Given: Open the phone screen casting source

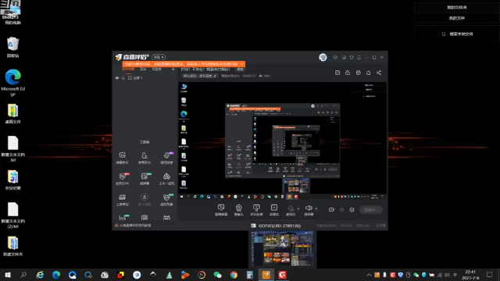Looking at the screenshot, I should click(256, 210).
